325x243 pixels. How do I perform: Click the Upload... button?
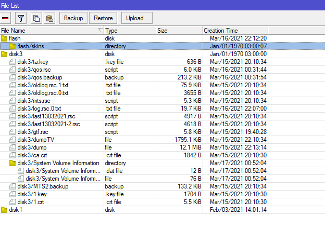click(137, 18)
